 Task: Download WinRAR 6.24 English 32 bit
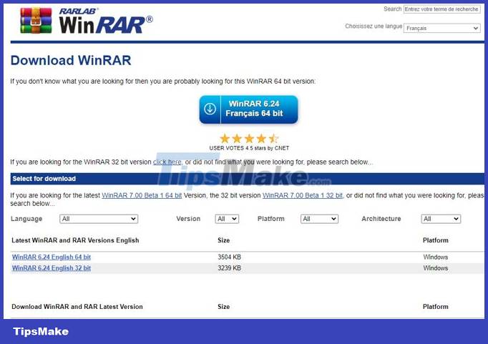tap(52, 268)
